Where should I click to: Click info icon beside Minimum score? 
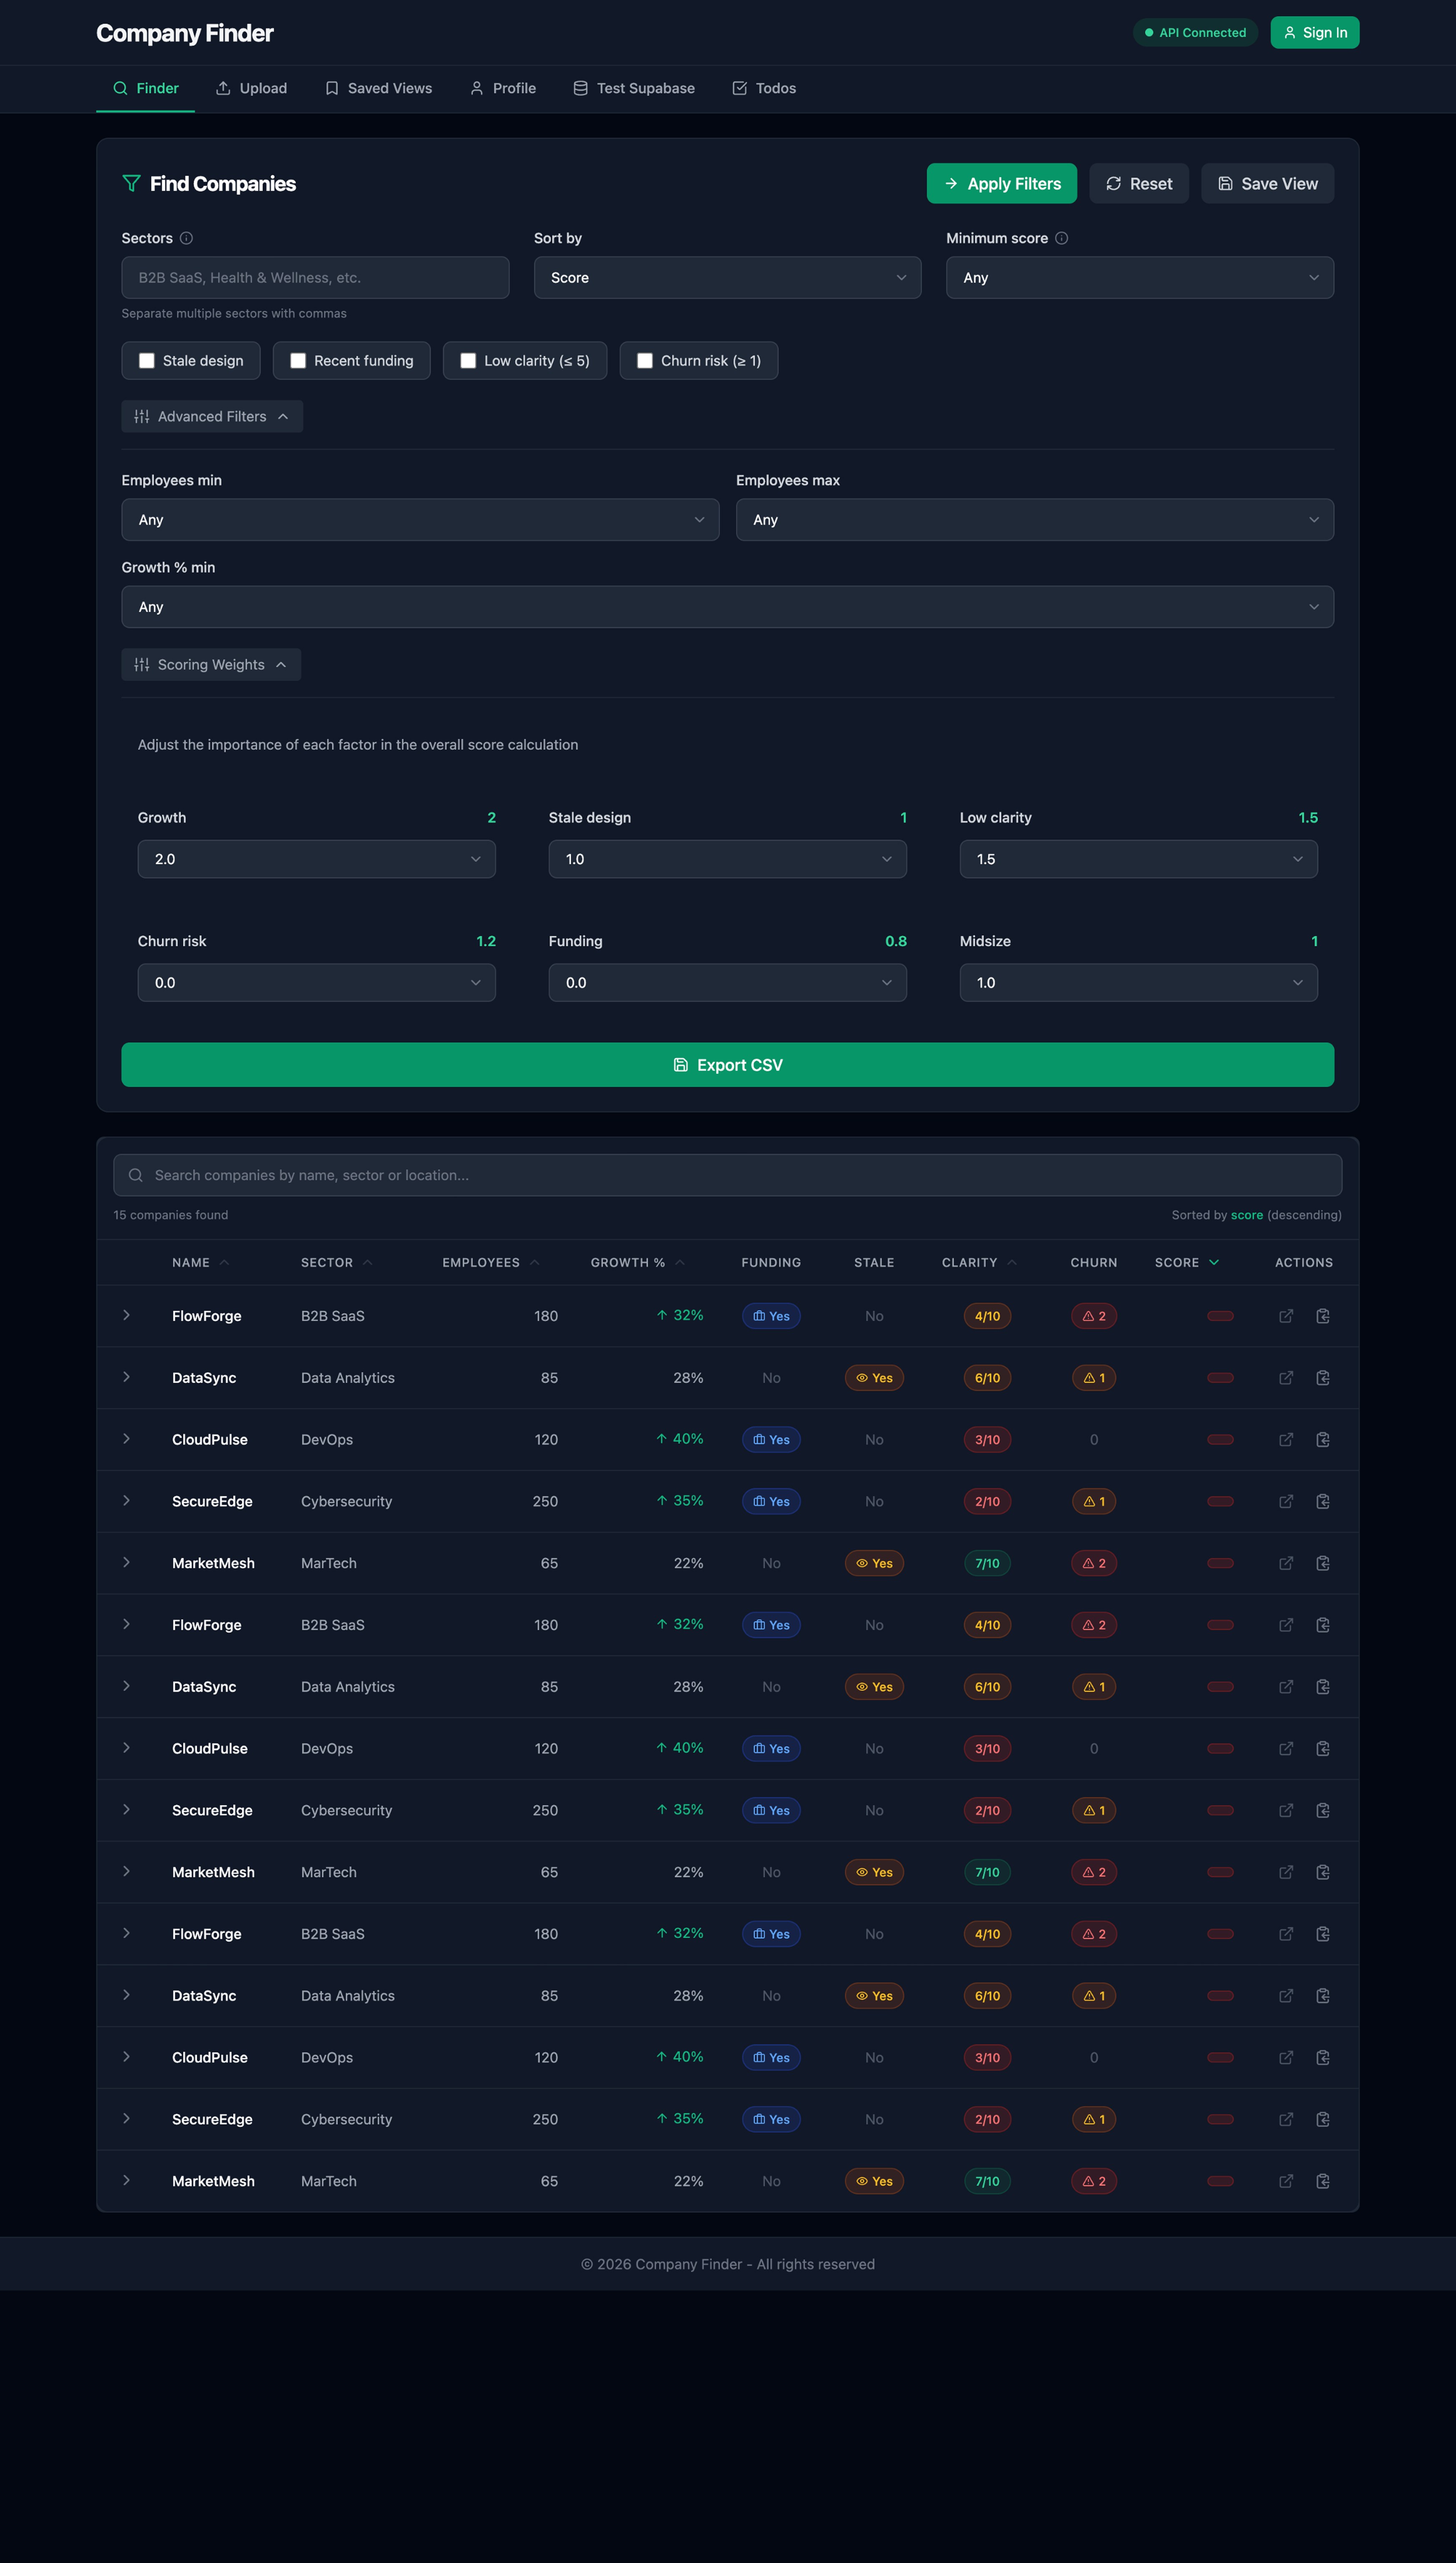tap(1061, 238)
